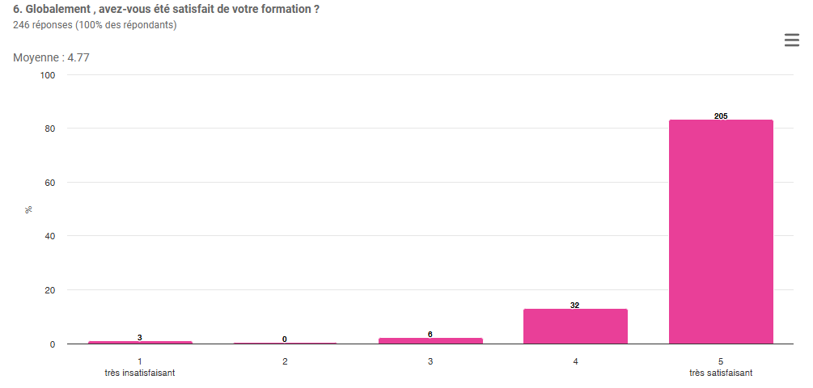Viewport: 813px width, 388px height.
Task: Select the '246 réponses' subtitle text
Action: pyautogui.click(x=95, y=24)
